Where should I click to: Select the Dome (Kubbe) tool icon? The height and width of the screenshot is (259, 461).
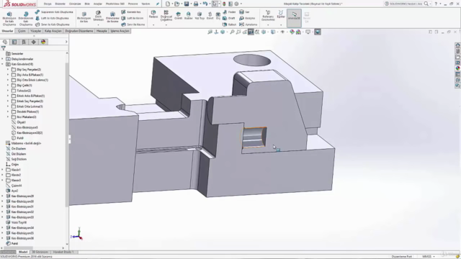188,14
